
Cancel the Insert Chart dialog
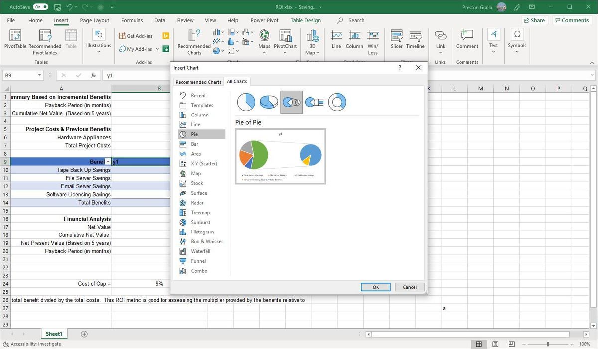pyautogui.click(x=410, y=287)
